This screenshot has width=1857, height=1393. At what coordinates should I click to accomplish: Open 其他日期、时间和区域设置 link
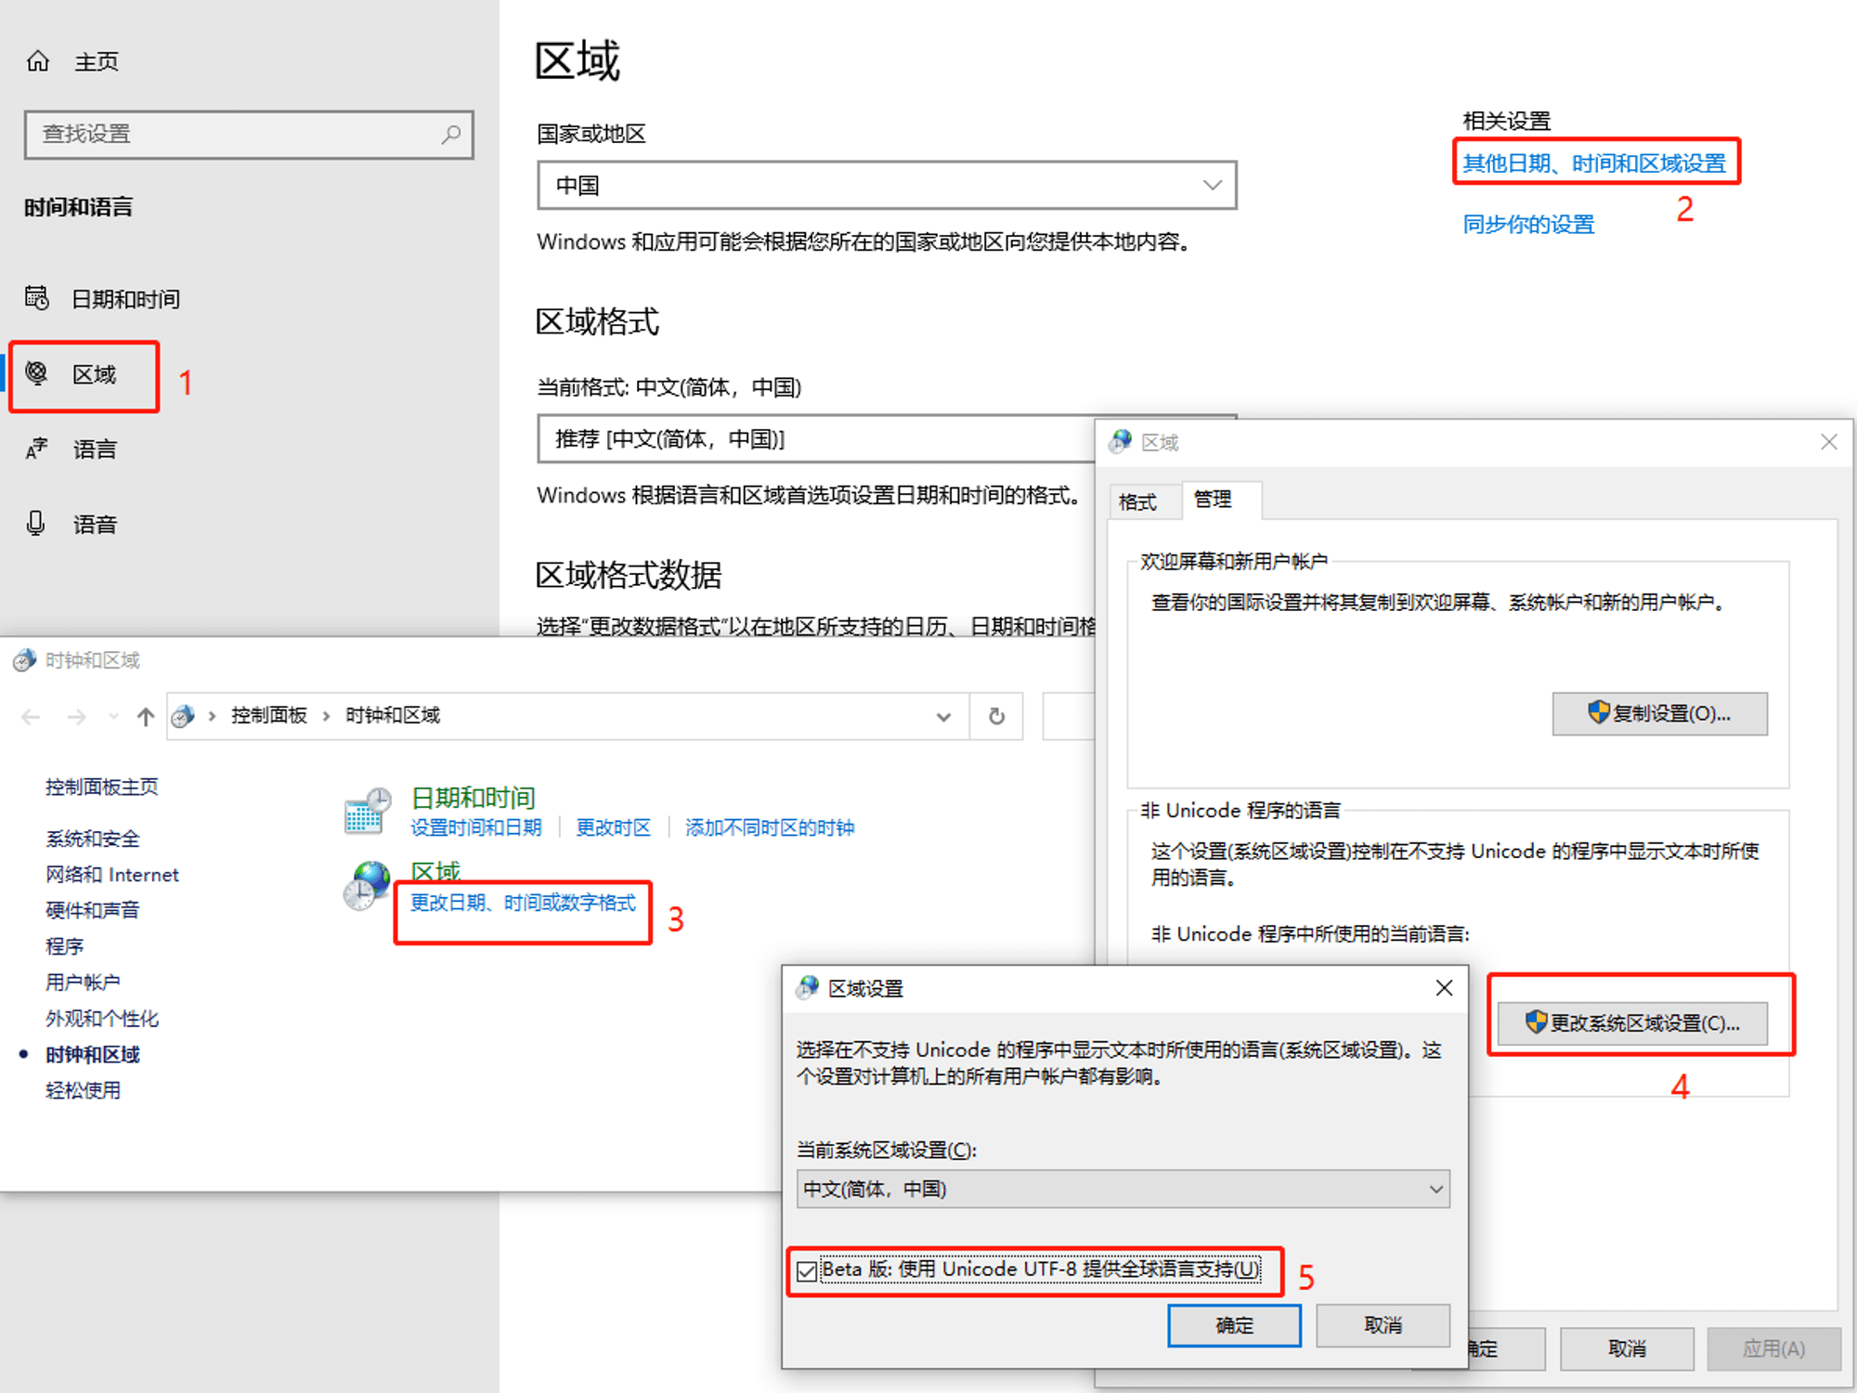pyautogui.click(x=1593, y=163)
